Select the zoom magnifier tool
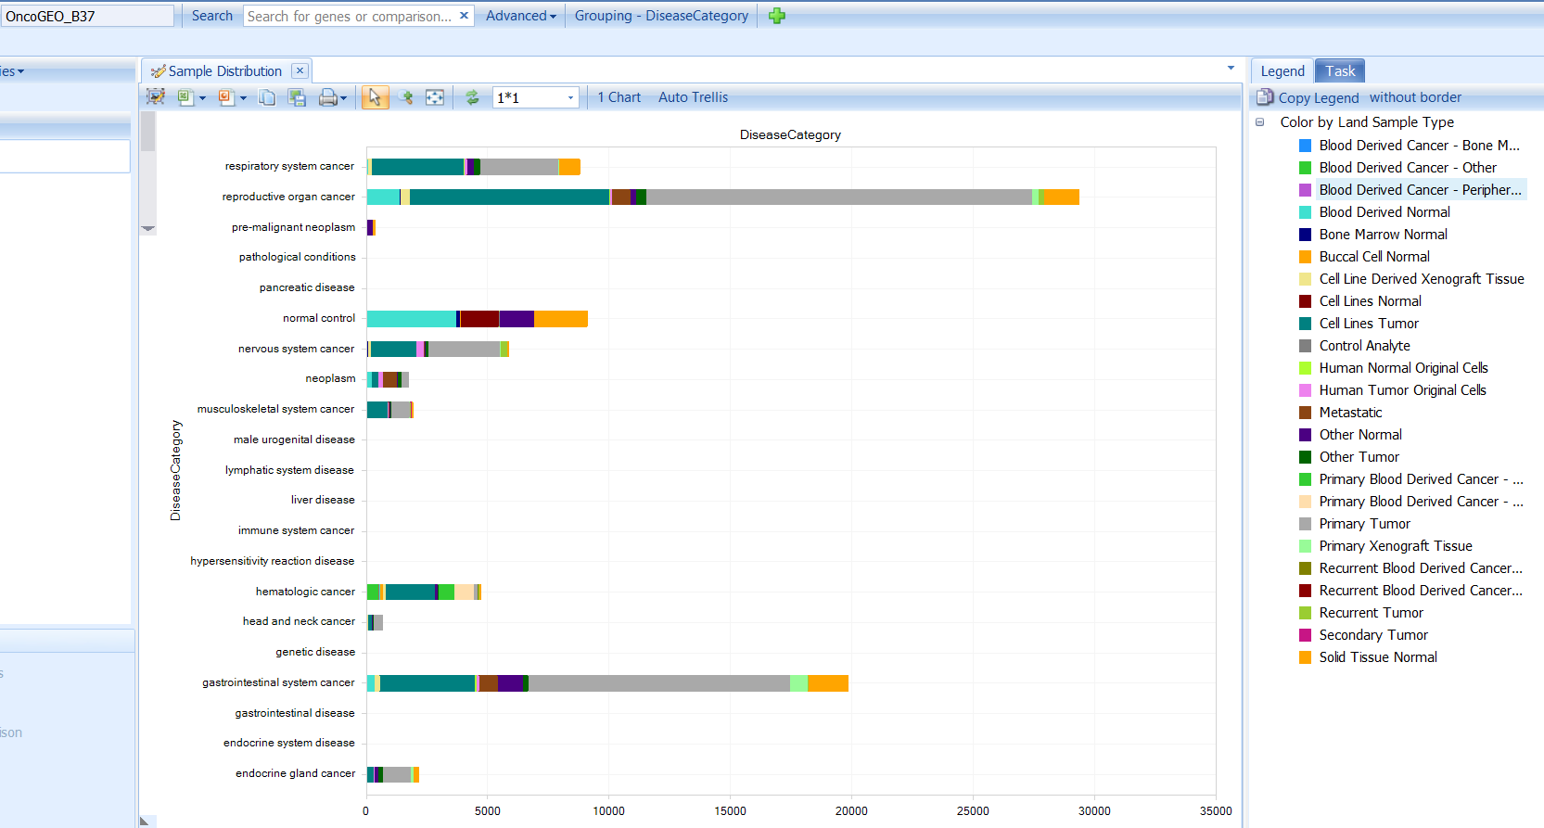Image resolution: width=1544 pixels, height=828 pixels. (x=405, y=97)
